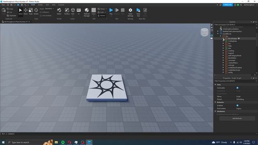Viewport: 258px width, 145px height.
Task: Switch to the PLUGINS ribbon tab
Action: 61,5
